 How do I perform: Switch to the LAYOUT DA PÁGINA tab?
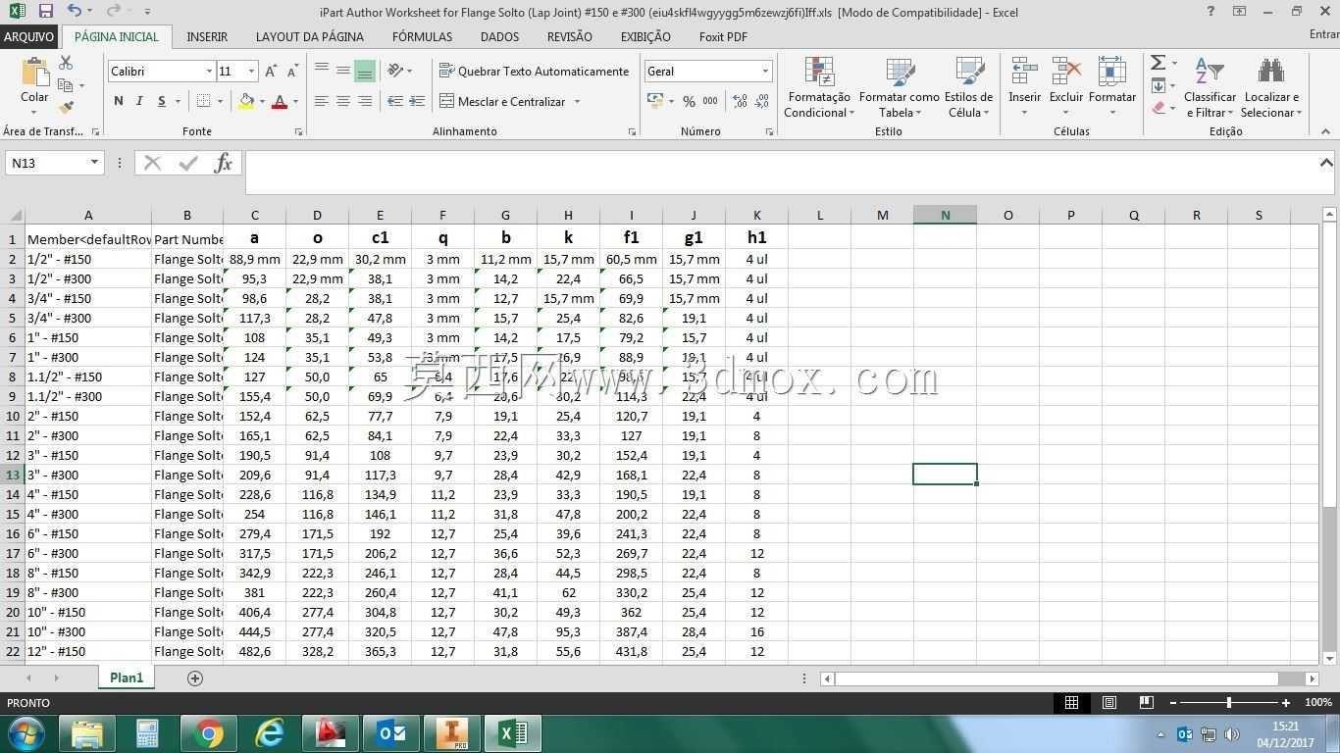coord(309,36)
